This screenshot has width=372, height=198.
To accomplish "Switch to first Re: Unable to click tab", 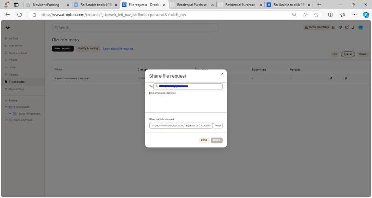I will [x=95, y=5].
